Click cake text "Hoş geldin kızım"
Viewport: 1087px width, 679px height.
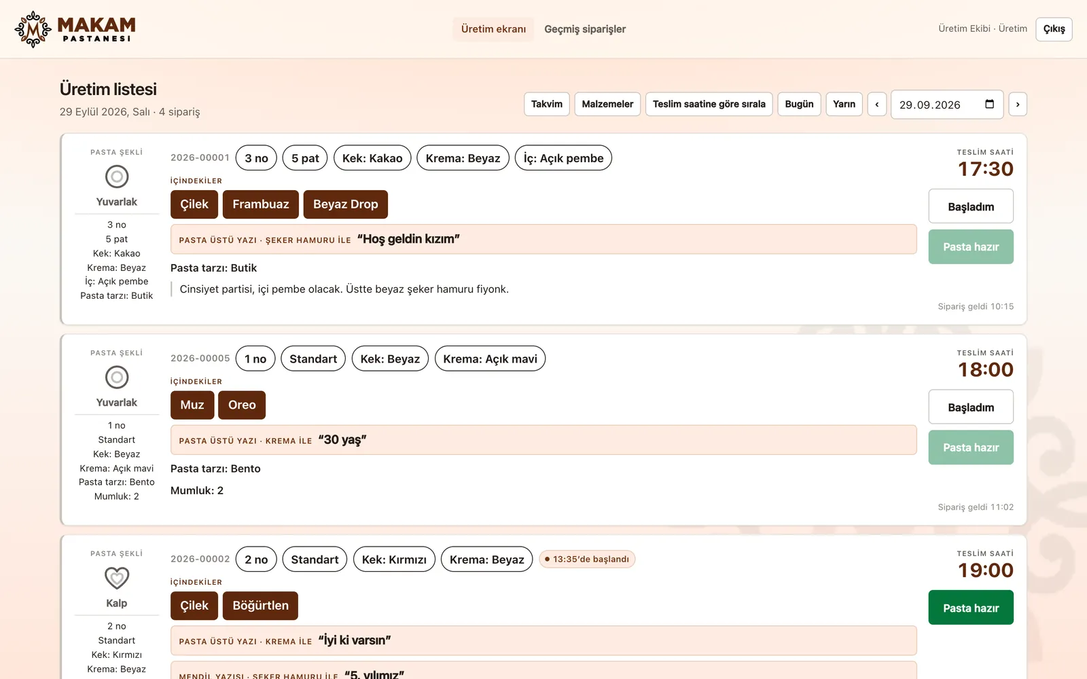pos(408,239)
